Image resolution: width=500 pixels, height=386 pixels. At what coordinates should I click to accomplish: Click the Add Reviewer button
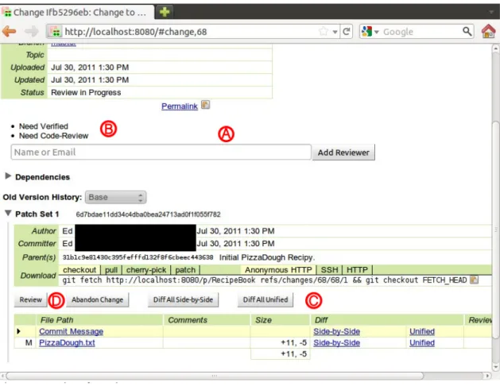pos(343,152)
